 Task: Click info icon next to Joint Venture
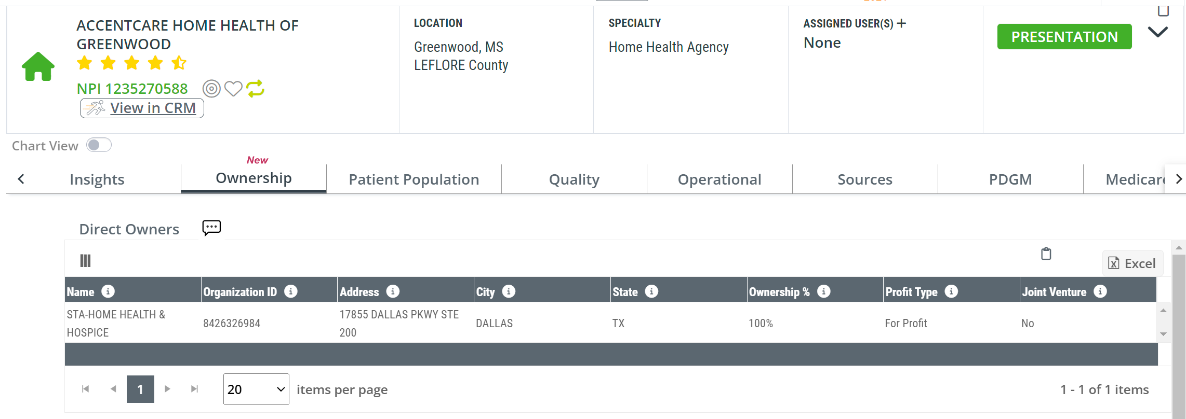(1100, 291)
